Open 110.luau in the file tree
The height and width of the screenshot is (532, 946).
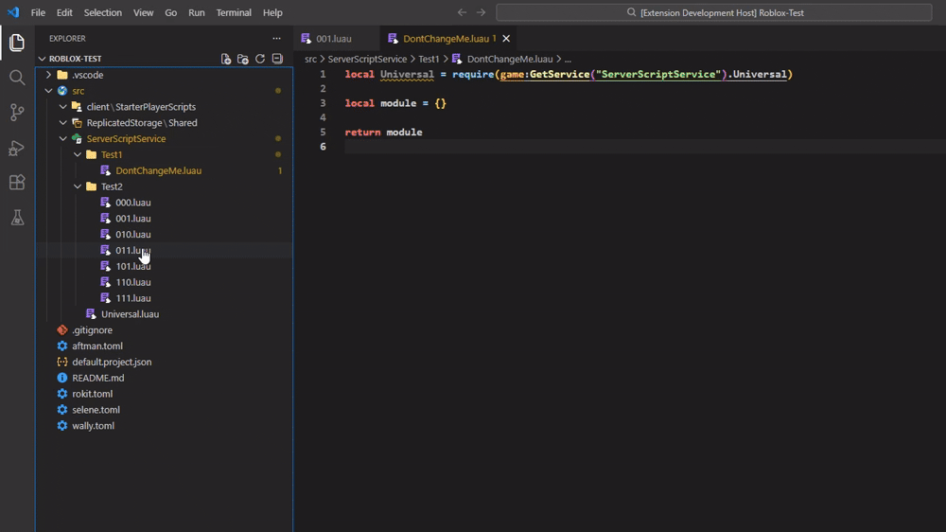coord(133,282)
